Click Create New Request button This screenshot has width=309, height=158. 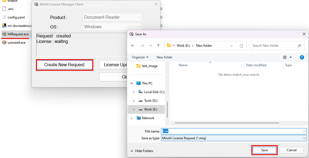(64, 65)
